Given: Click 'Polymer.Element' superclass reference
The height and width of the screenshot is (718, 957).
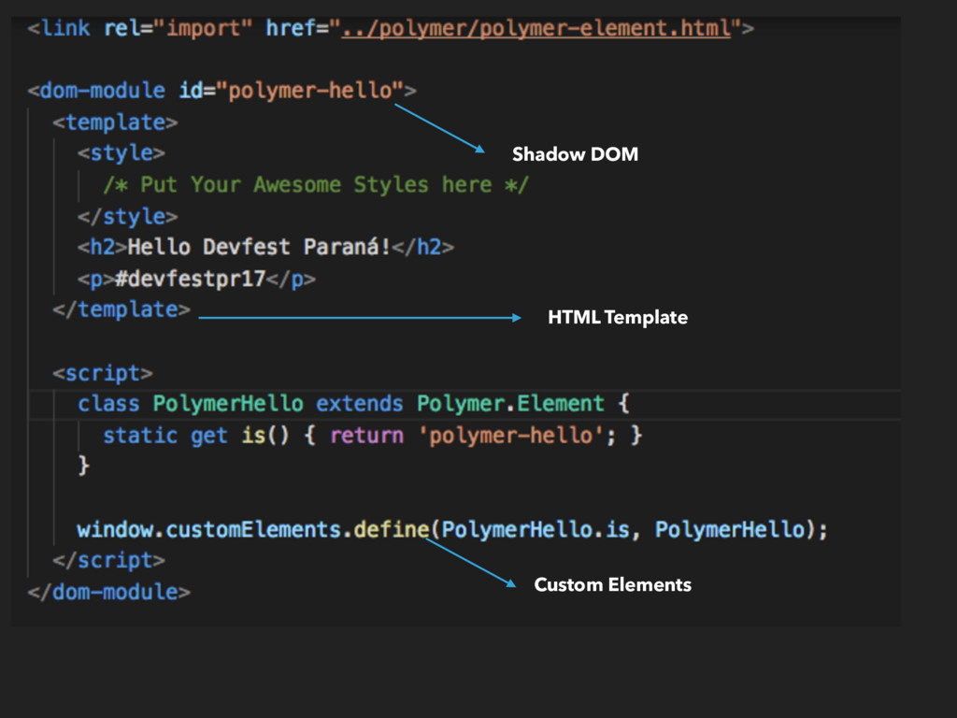Looking at the screenshot, I should pos(510,404).
